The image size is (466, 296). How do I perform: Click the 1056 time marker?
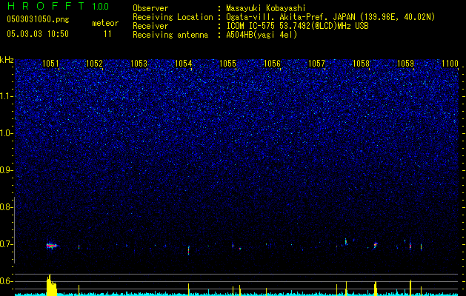coord(272,64)
